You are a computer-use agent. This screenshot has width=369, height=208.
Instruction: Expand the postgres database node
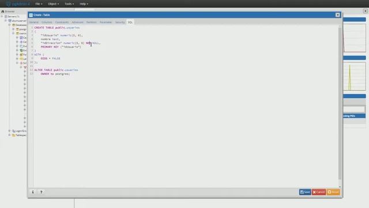13,29
